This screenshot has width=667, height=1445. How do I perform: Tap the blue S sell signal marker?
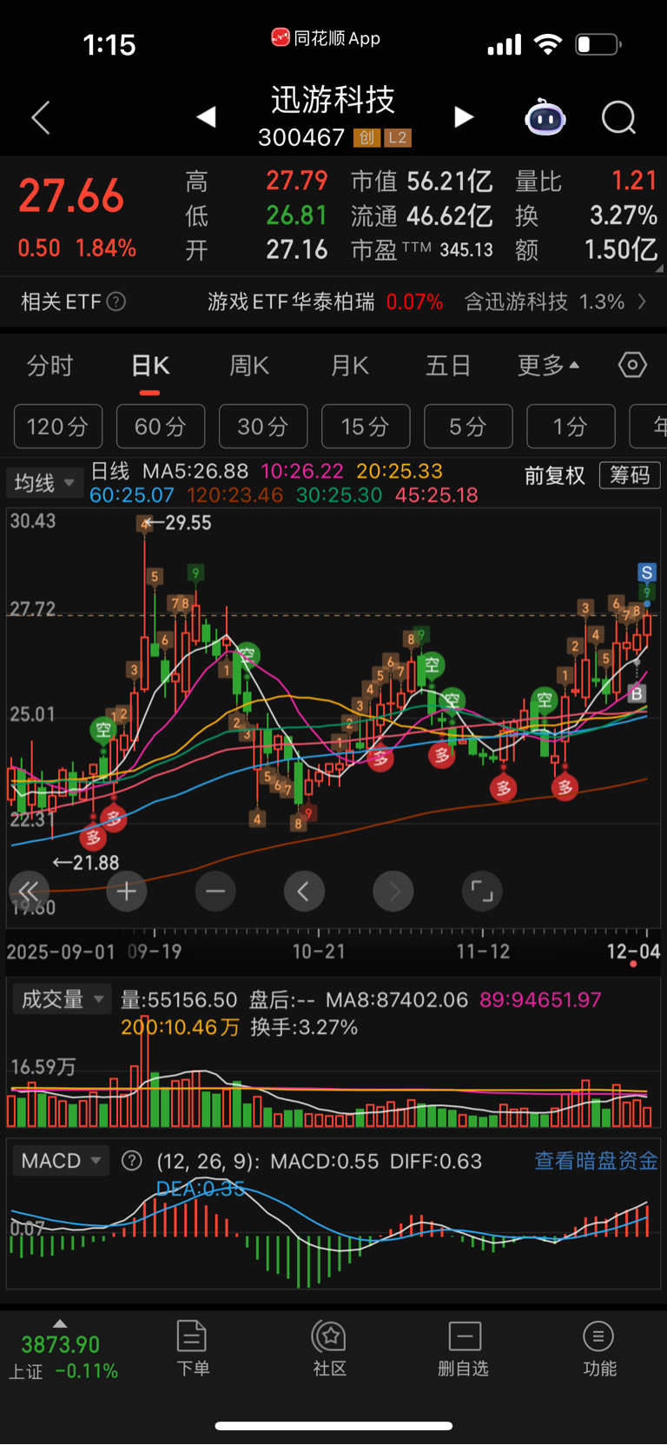click(x=646, y=573)
